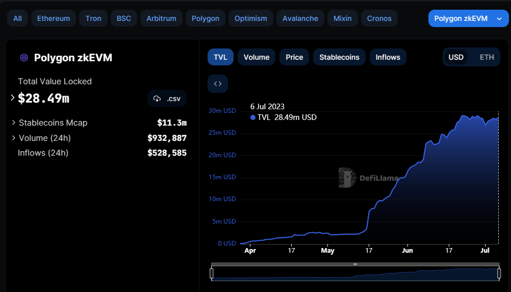Image resolution: width=511 pixels, height=292 pixels.
Task: Open the Arbitrum chain page
Action: click(161, 18)
